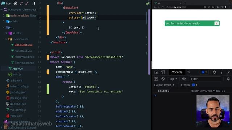Open the browser profile icon

(225, 7)
